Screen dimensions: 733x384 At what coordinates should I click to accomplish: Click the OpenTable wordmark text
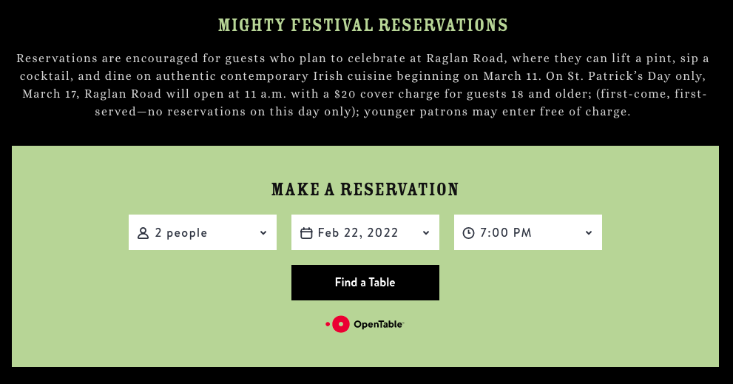point(378,324)
